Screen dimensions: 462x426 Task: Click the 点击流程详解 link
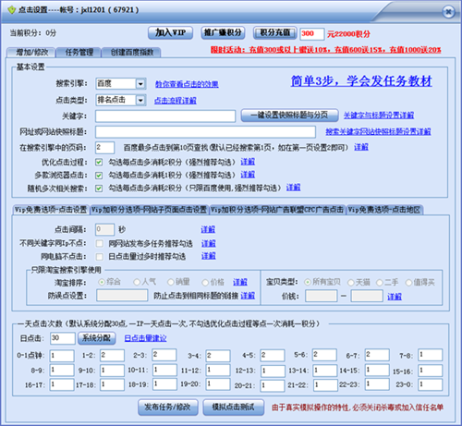point(176,101)
